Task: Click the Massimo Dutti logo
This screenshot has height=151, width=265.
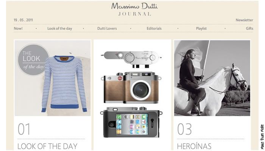Action: pyautogui.click(x=134, y=6)
